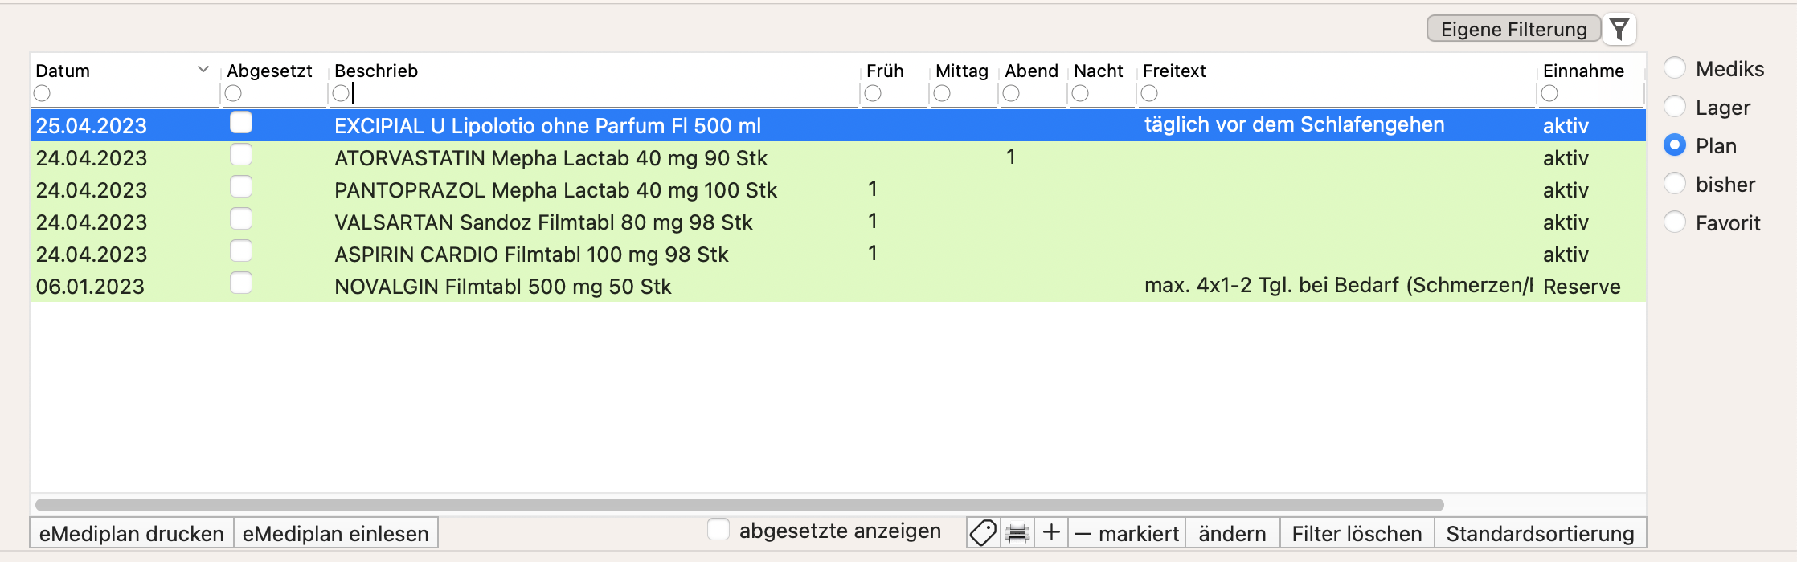
Task: Click Mittag filter search circle
Action: 943,94
